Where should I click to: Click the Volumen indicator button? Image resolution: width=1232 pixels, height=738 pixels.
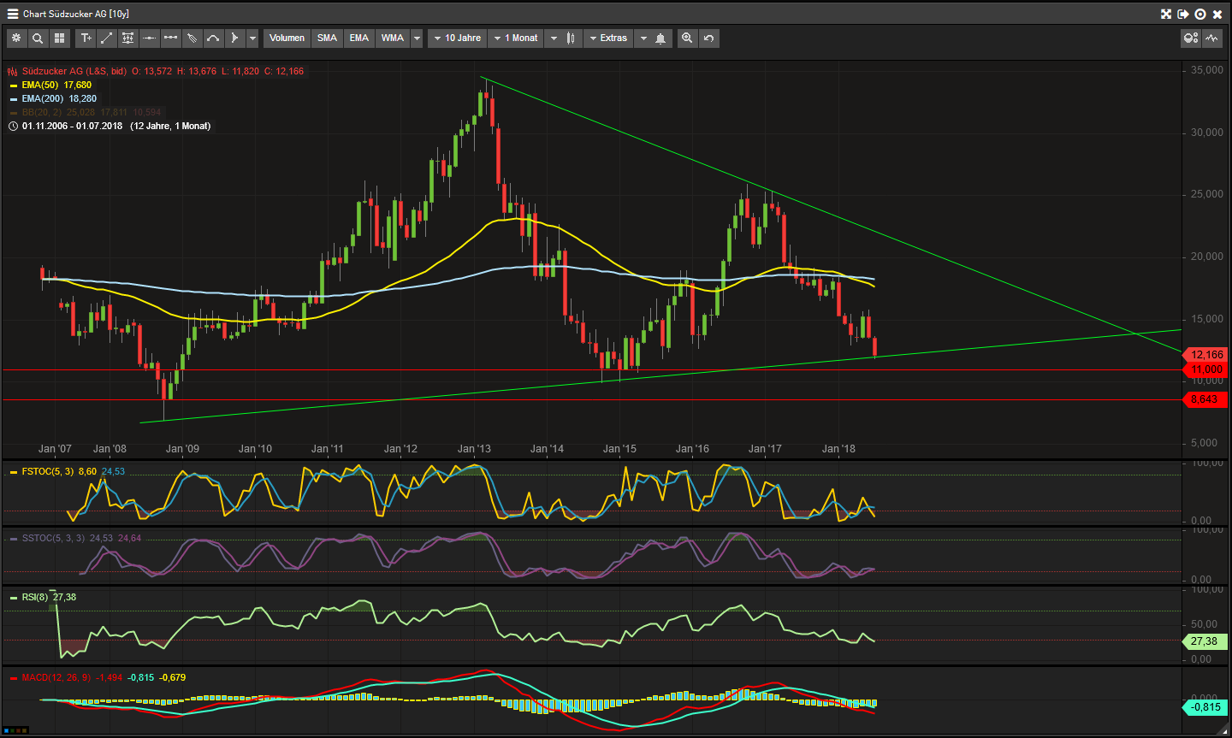[x=287, y=38]
